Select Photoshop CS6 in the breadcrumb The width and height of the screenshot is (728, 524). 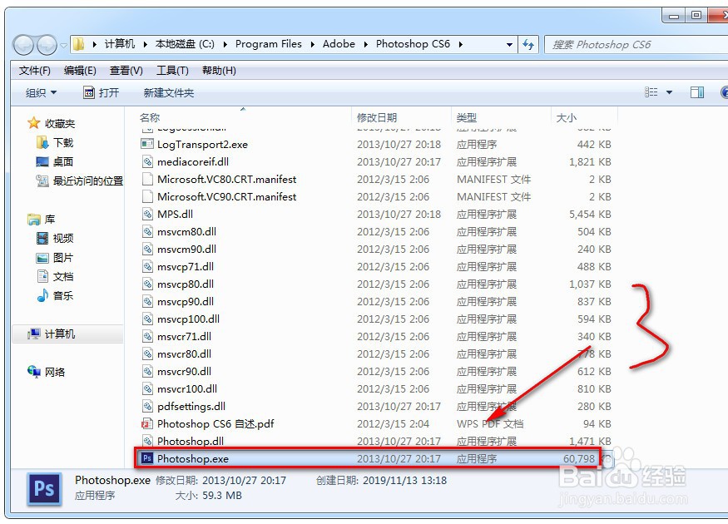(x=413, y=44)
